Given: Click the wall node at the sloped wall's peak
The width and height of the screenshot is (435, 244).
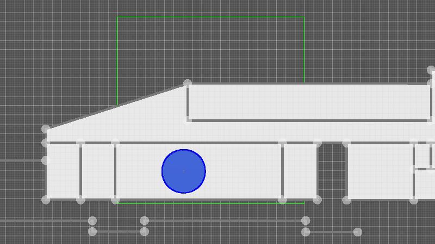Looking at the screenshot, I should [x=187, y=83].
